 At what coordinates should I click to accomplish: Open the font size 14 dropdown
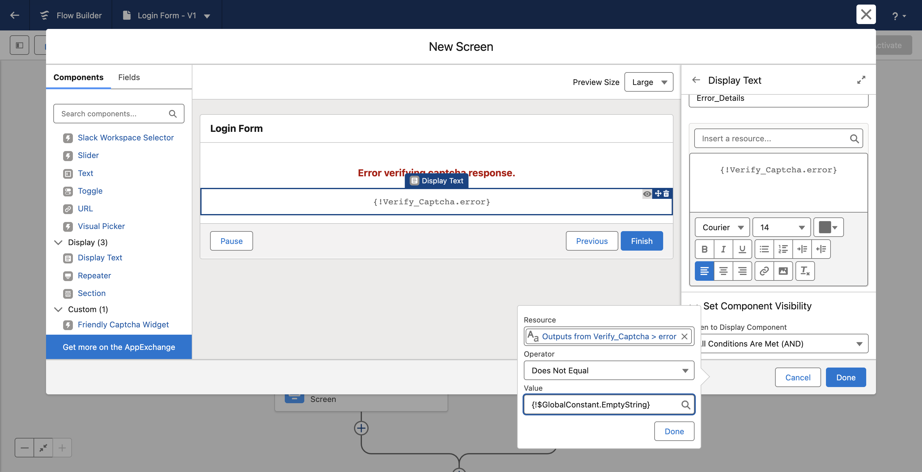782,227
